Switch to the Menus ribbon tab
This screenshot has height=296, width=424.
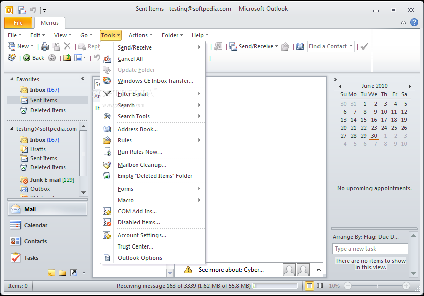pos(49,23)
